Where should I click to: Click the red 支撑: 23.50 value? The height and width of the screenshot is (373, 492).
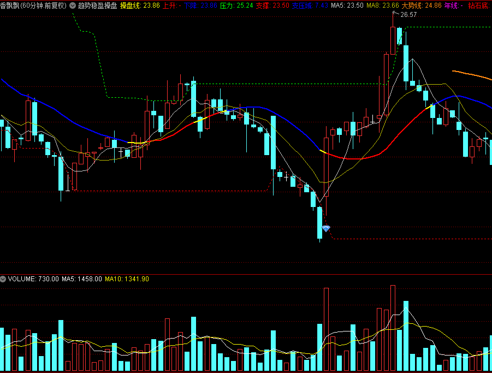click(x=272, y=5)
